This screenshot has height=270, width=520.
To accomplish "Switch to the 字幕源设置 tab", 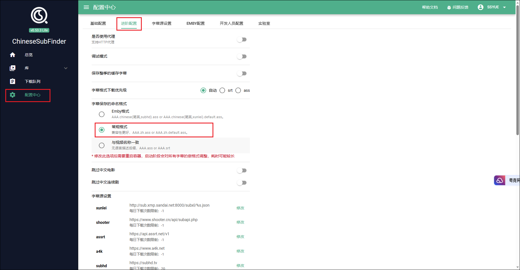I will [x=162, y=23].
